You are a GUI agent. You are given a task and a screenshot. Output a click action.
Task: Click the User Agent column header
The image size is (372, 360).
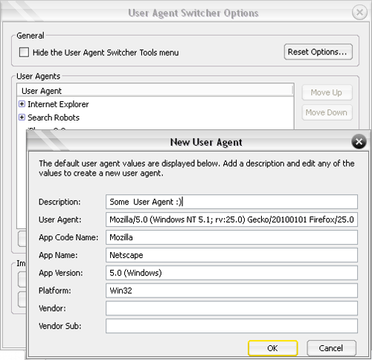click(x=155, y=91)
